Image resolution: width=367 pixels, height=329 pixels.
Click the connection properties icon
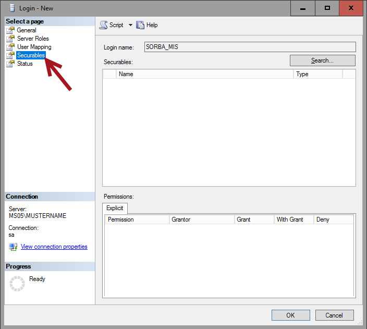(13, 247)
